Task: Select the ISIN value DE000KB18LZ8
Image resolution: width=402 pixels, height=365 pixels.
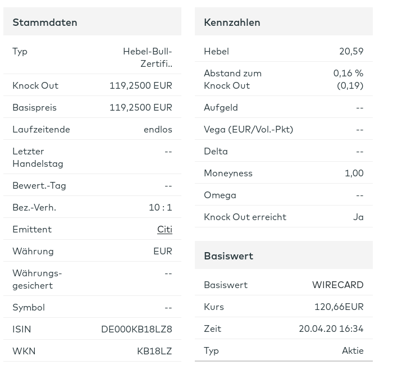Action: pos(136,329)
